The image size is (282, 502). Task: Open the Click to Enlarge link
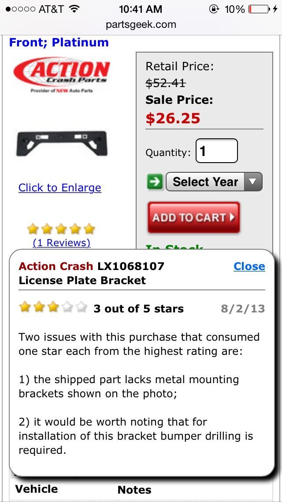60,188
